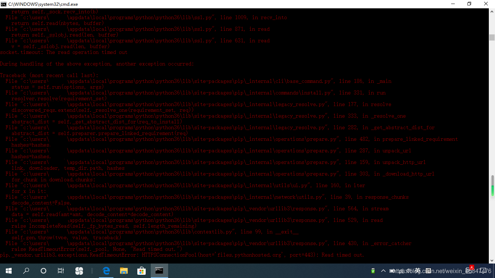Select the cmd.exe taskbar button
495x278 pixels.
pos(159,271)
